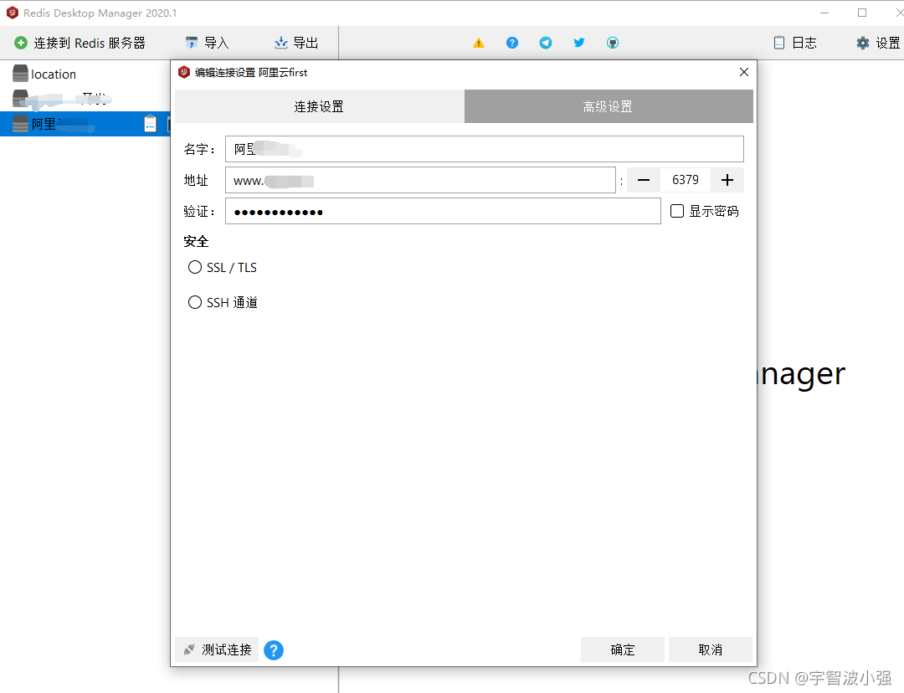
Task: Minimize the Redis Desktop Manager window
Action: point(824,13)
